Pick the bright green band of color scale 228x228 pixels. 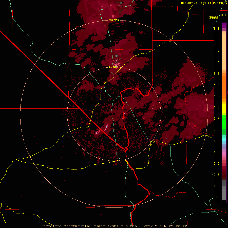tap(224, 123)
